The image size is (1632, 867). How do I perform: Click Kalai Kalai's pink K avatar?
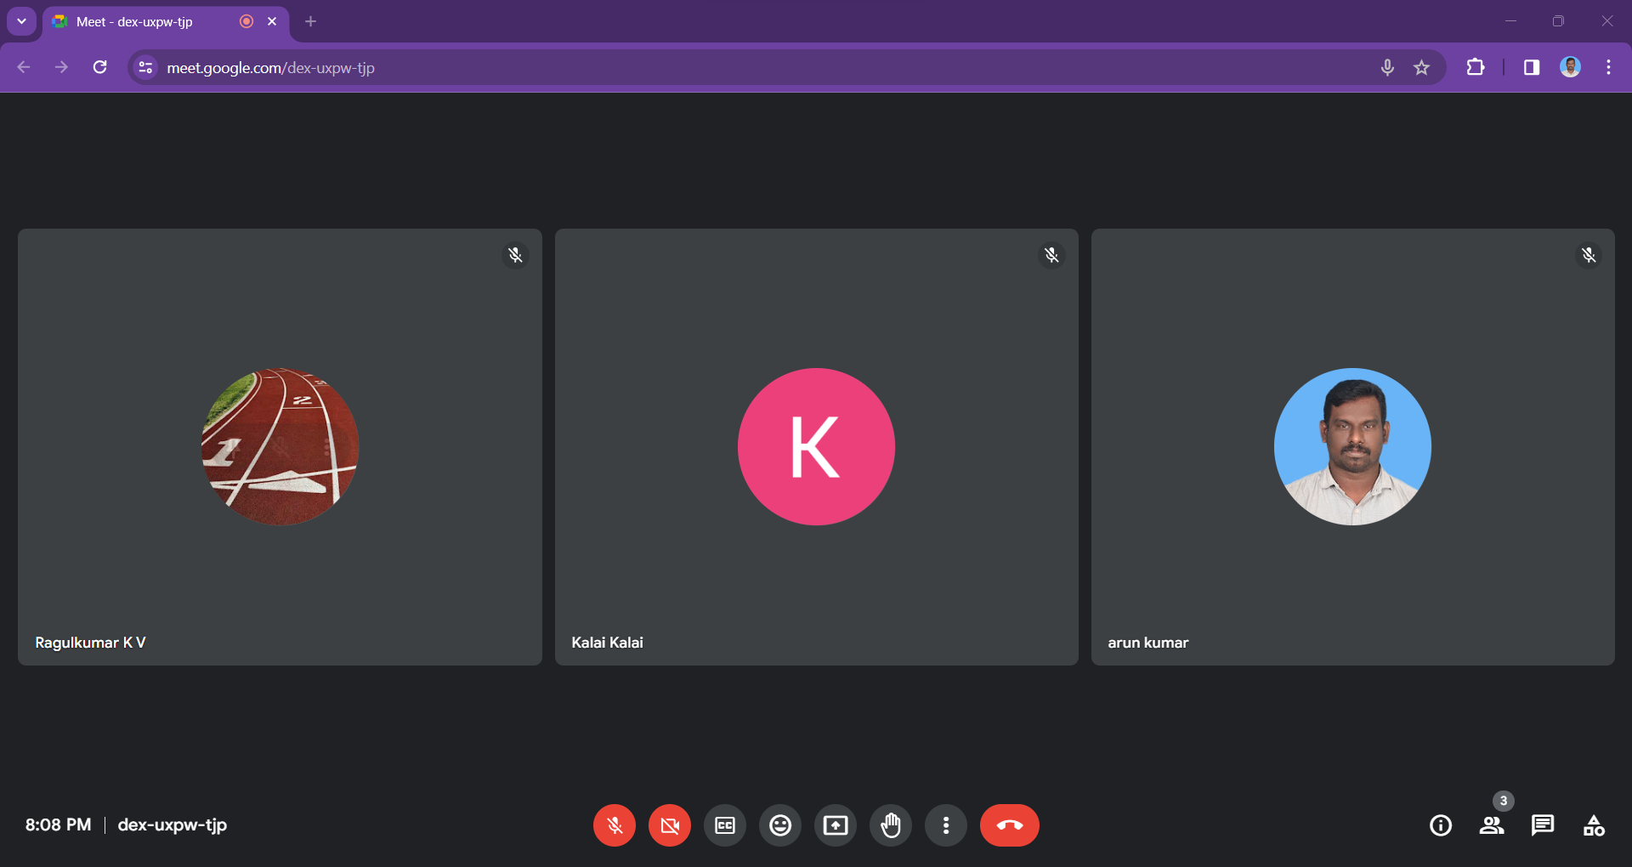816,446
